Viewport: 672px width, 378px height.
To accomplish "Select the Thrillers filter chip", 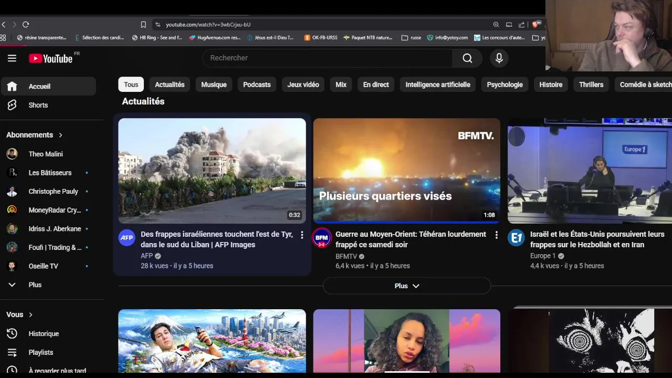I will (591, 85).
